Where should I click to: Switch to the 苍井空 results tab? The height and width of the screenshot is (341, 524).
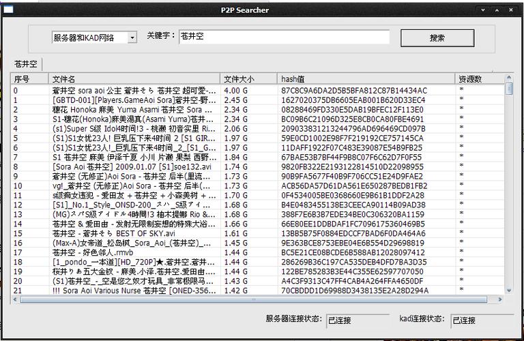[x=26, y=64]
